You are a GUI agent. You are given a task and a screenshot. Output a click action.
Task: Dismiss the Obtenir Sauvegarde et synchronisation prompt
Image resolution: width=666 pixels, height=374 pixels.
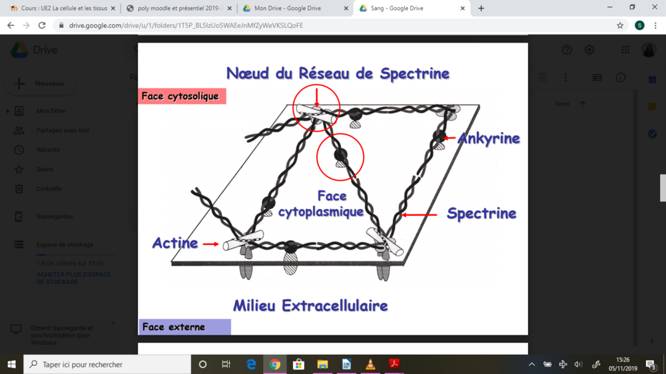point(113,323)
